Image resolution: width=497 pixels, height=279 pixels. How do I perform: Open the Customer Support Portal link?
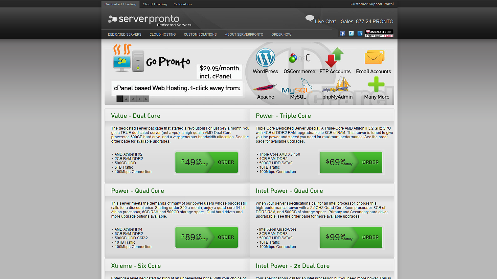pos(372,4)
